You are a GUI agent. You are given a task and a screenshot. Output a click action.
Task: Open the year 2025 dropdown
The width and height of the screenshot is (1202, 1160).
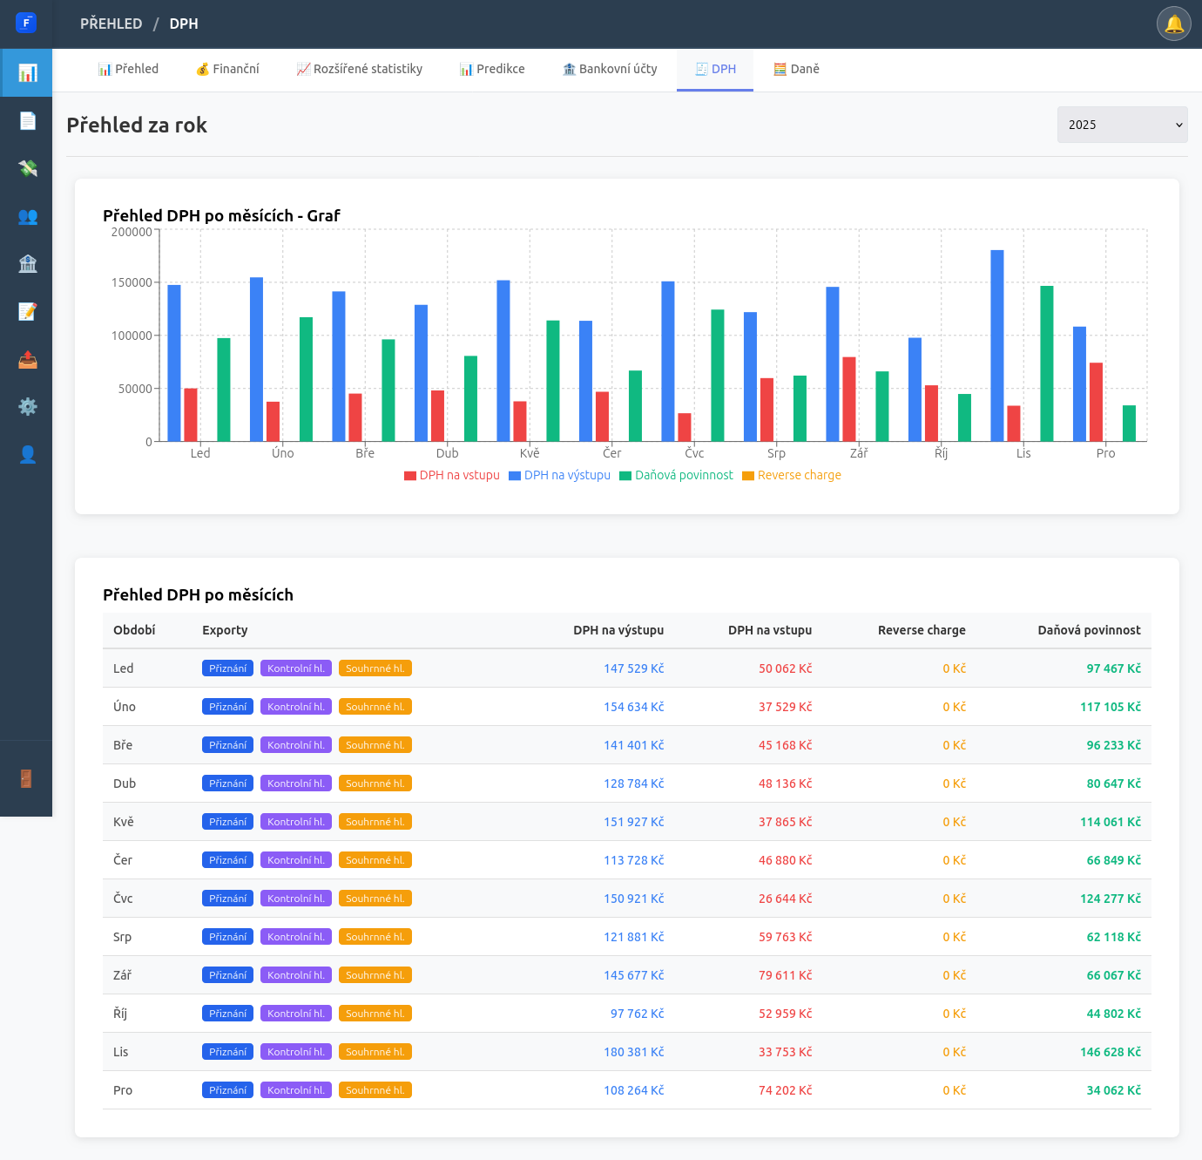(x=1122, y=125)
